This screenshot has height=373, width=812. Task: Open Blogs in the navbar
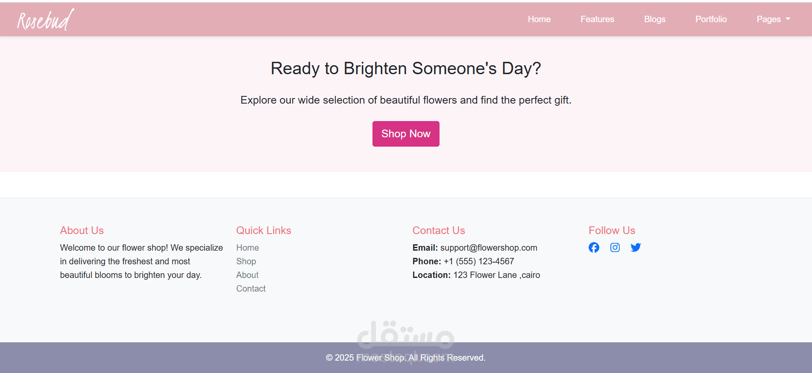pyautogui.click(x=654, y=19)
